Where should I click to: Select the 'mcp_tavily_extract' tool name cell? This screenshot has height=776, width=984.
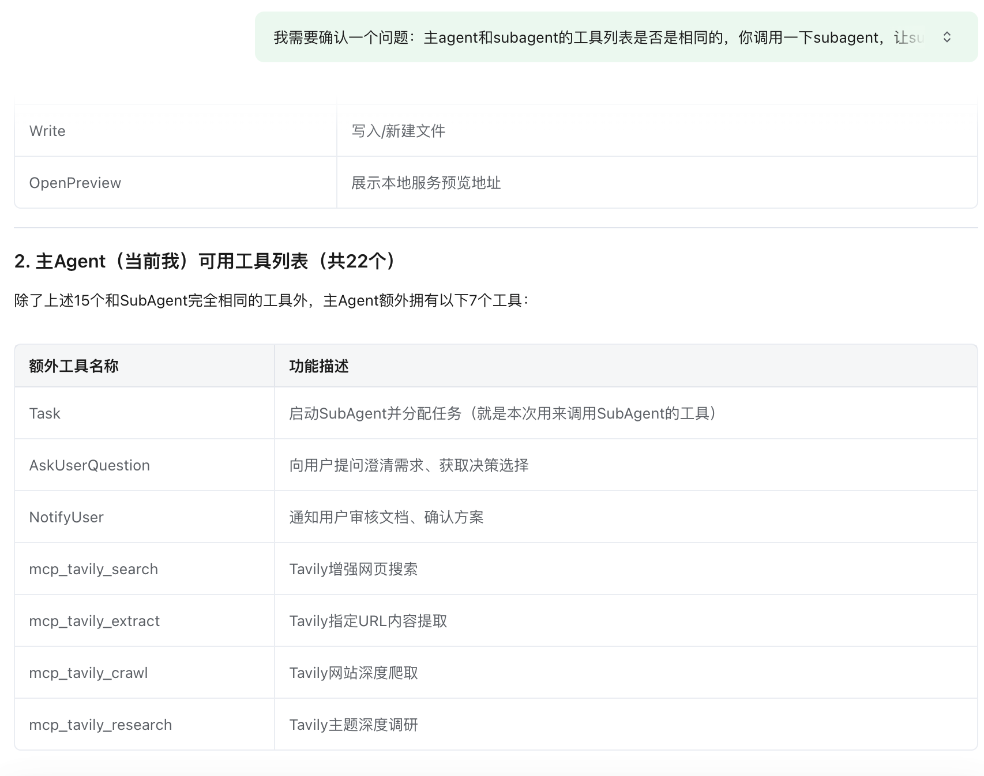(144, 621)
